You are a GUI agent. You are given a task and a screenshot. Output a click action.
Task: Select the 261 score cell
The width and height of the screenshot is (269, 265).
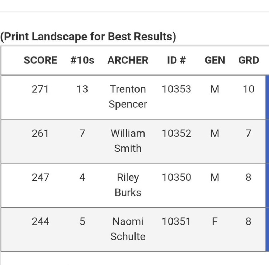40,134
